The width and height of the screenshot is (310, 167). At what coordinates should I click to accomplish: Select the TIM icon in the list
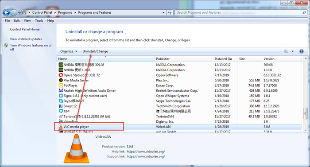(61, 111)
